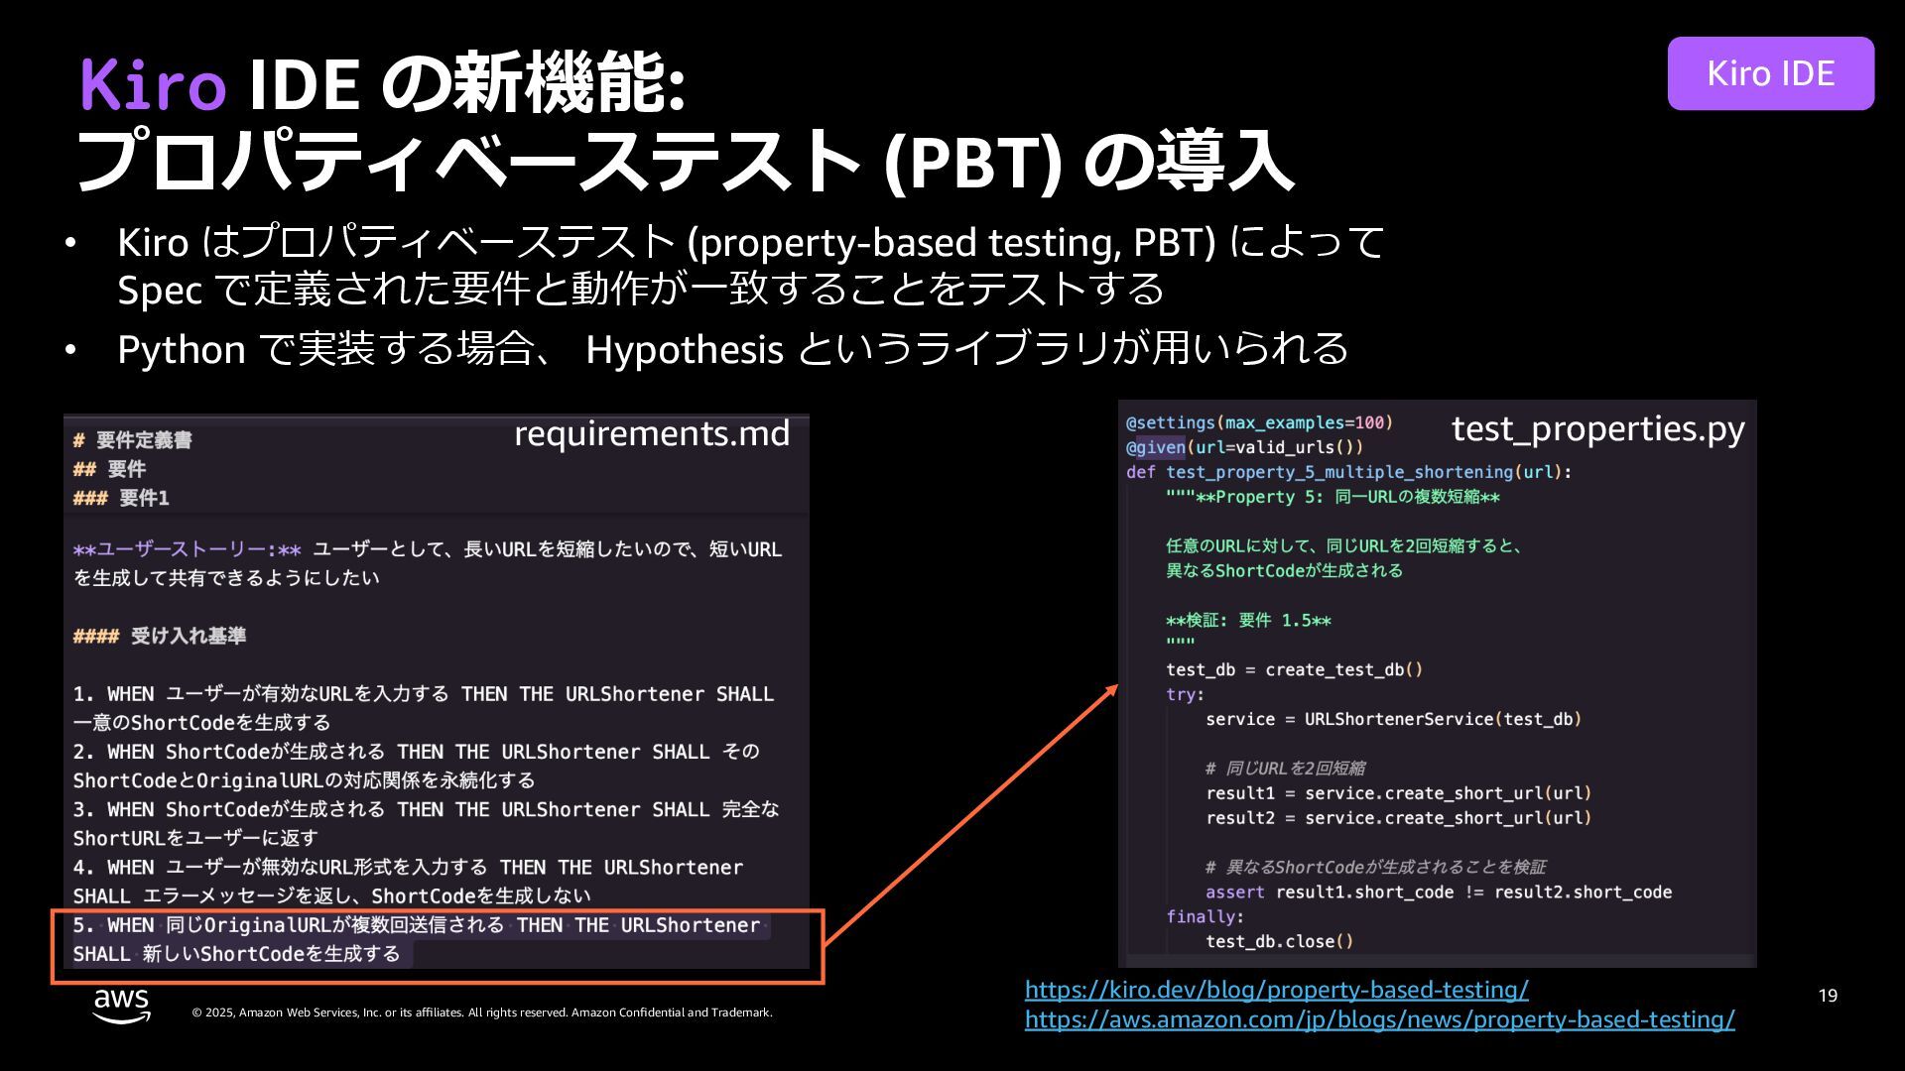Open the kiro.dev property-based-testing blog link
The height and width of the screenshot is (1071, 1905).
pos(1276,990)
